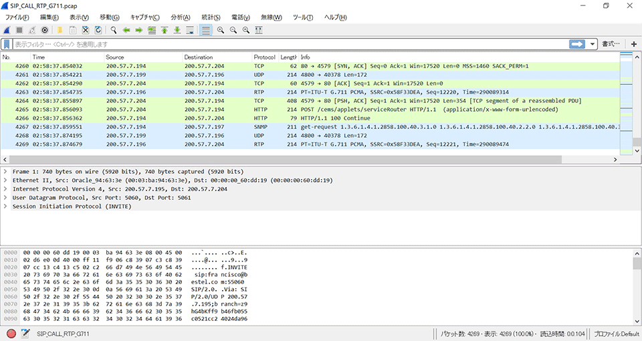Sort by Source column header
This screenshot has height=341, width=642.
(143, 58)
